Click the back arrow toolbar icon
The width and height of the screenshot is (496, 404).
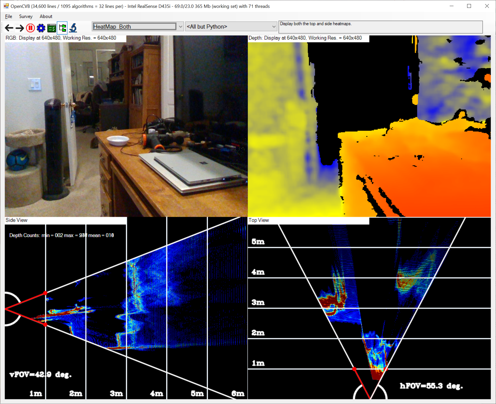pos(9,28)
